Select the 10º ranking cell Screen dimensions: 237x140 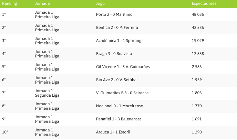(5, 132)
